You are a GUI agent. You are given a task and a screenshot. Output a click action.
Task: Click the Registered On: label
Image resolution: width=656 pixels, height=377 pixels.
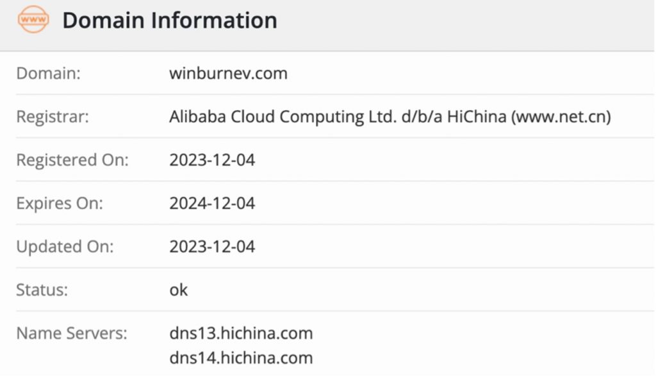click(72, 160)
